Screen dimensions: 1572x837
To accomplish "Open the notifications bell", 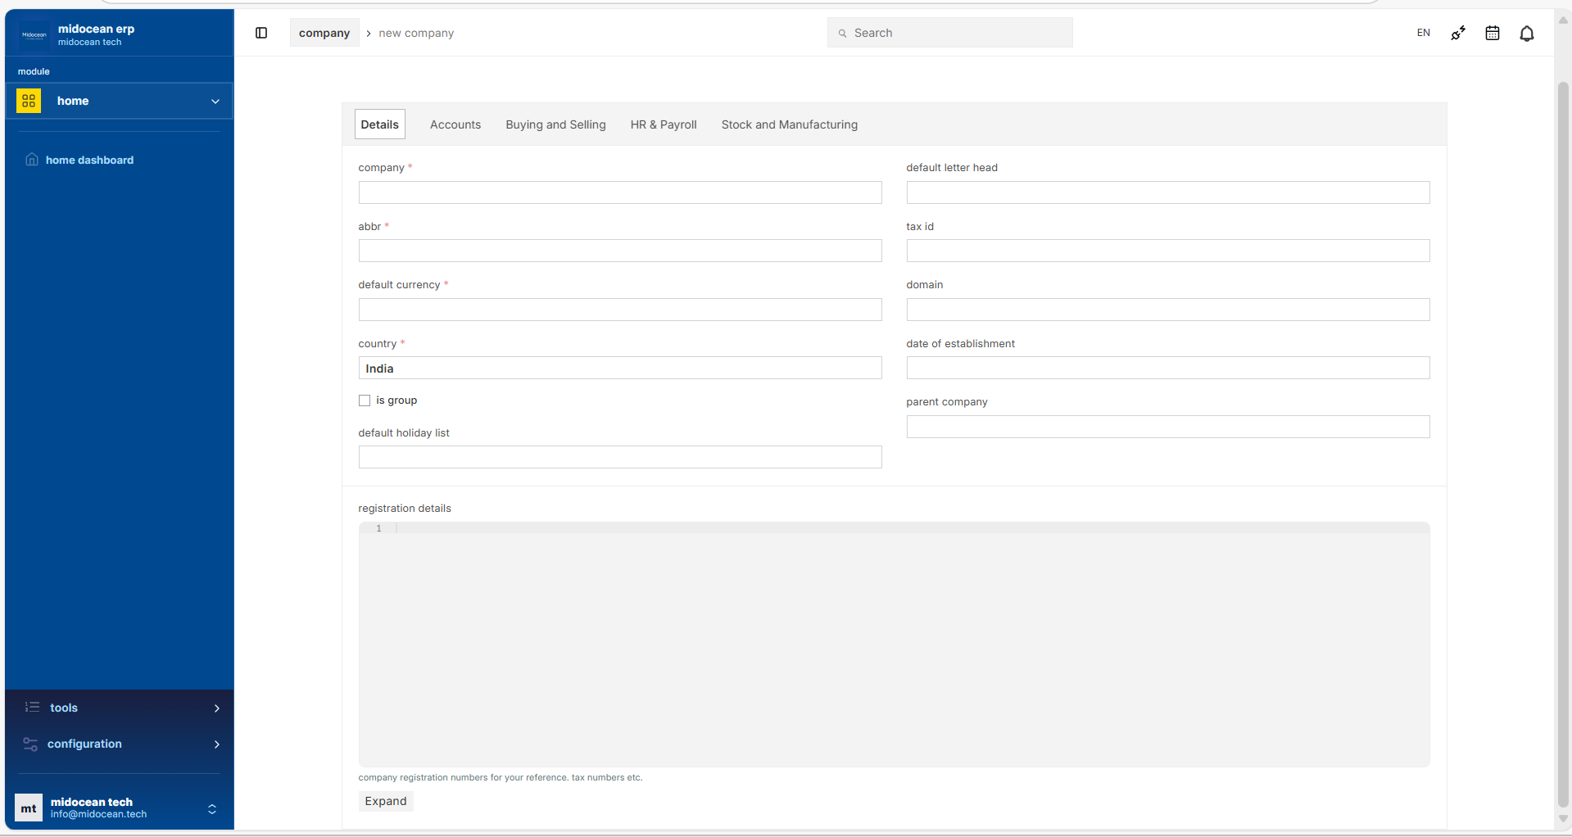I will (1527, 33).
